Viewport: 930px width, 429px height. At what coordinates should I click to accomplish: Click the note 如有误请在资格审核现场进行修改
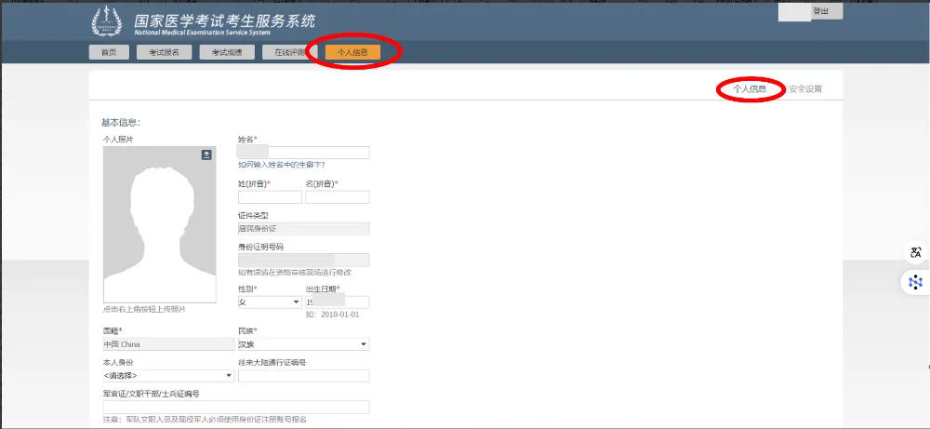point(295,273)
